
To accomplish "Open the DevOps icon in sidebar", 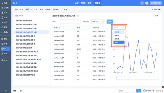I will click(2, 32).
